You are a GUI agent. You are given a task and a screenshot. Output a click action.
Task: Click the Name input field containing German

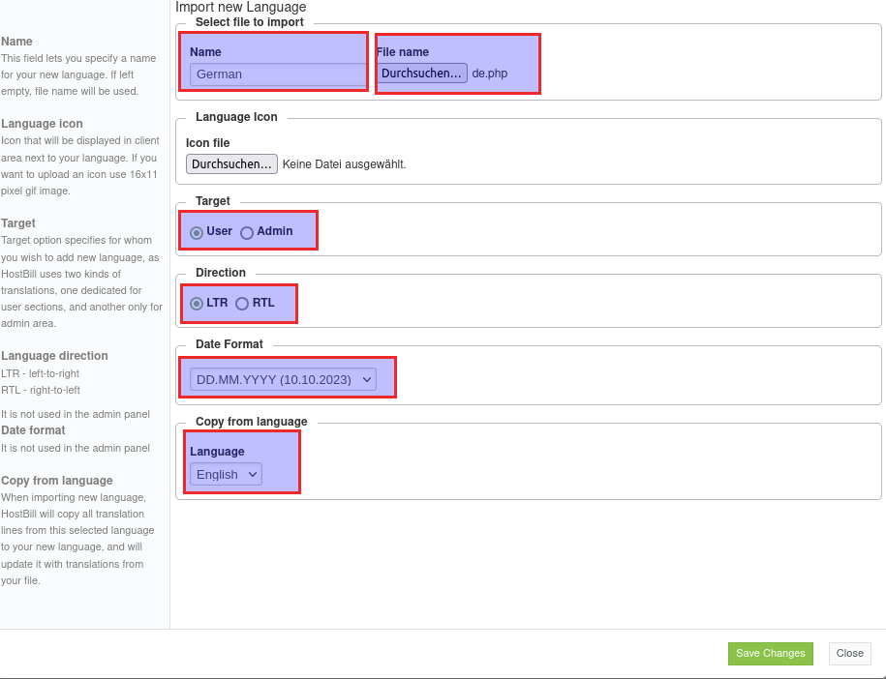(x=276, y=74)
